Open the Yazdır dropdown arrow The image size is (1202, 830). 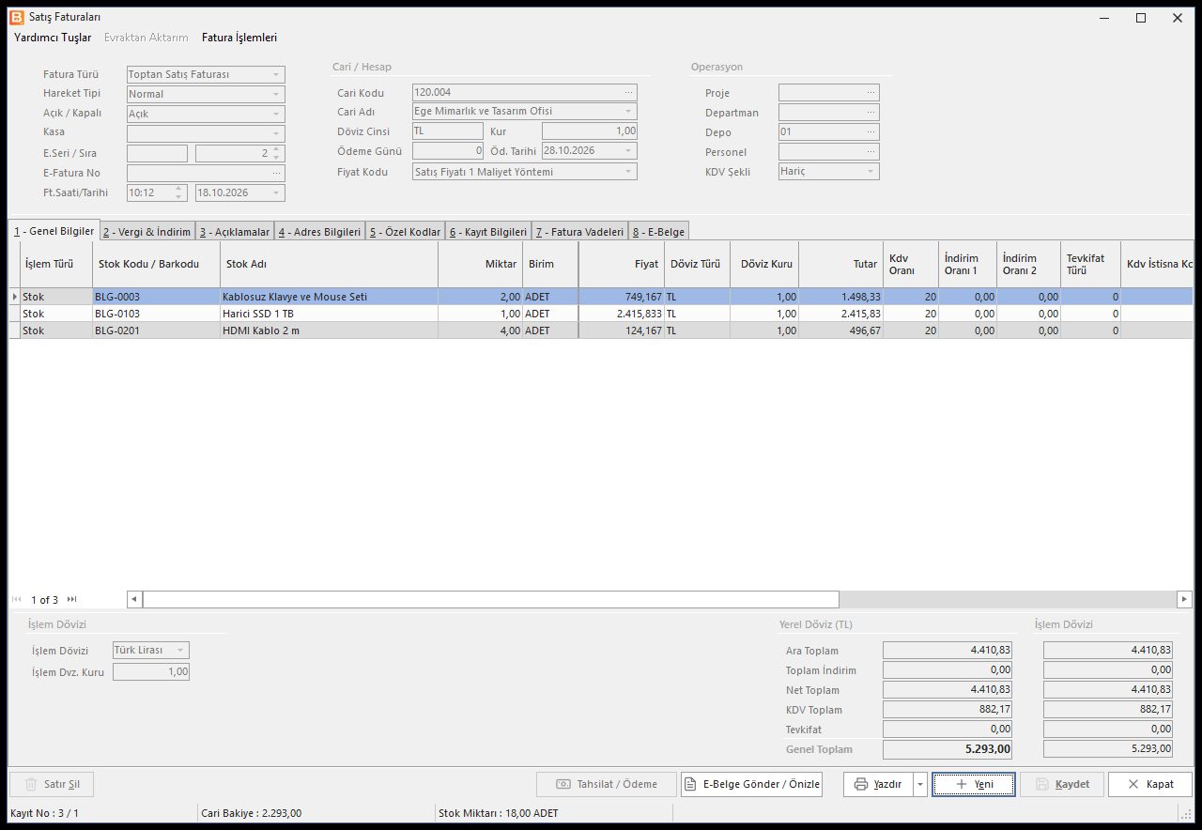[x=920, y=784]
